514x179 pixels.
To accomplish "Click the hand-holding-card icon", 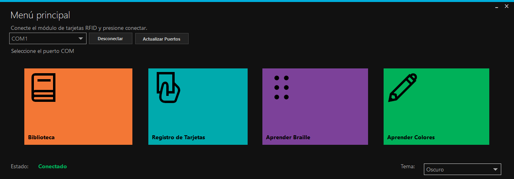I will pos(168,87).
